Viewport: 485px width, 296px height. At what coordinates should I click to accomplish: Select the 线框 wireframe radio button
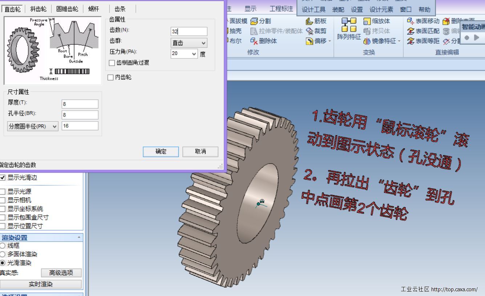point(3,246)
